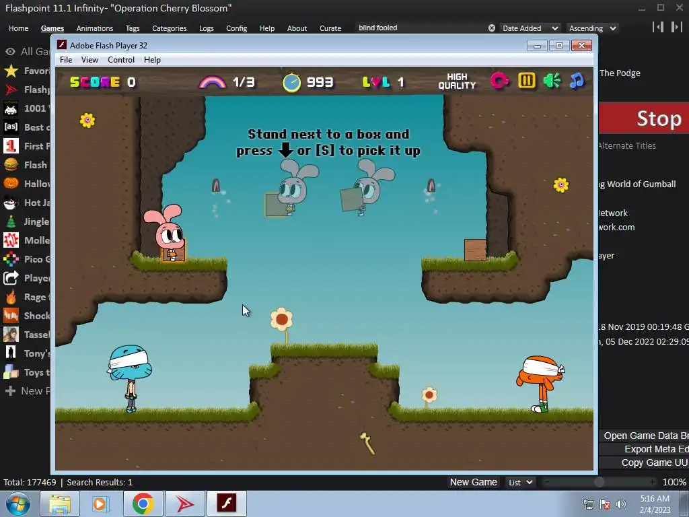
Task: Click the red Stop button
Action: click(x=644, y=118)
